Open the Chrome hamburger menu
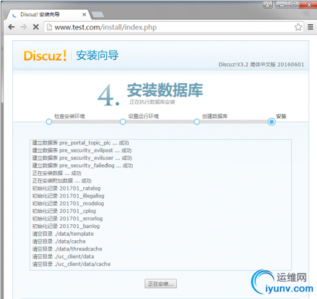The image size is (317, 299). click(311, 27)
